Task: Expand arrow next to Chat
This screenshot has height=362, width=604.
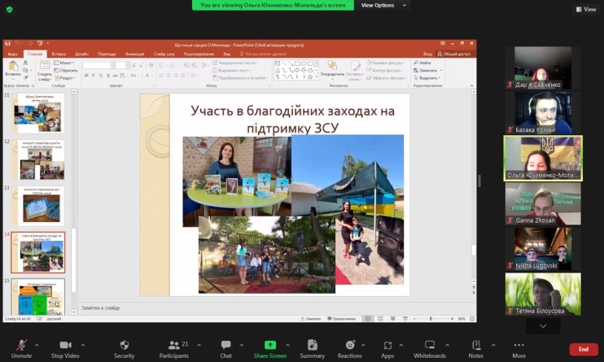Action: (241, 345)
